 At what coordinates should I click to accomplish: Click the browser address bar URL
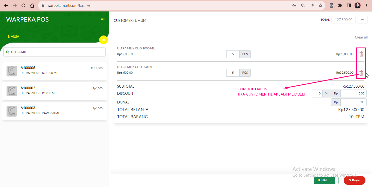(69, 5)
